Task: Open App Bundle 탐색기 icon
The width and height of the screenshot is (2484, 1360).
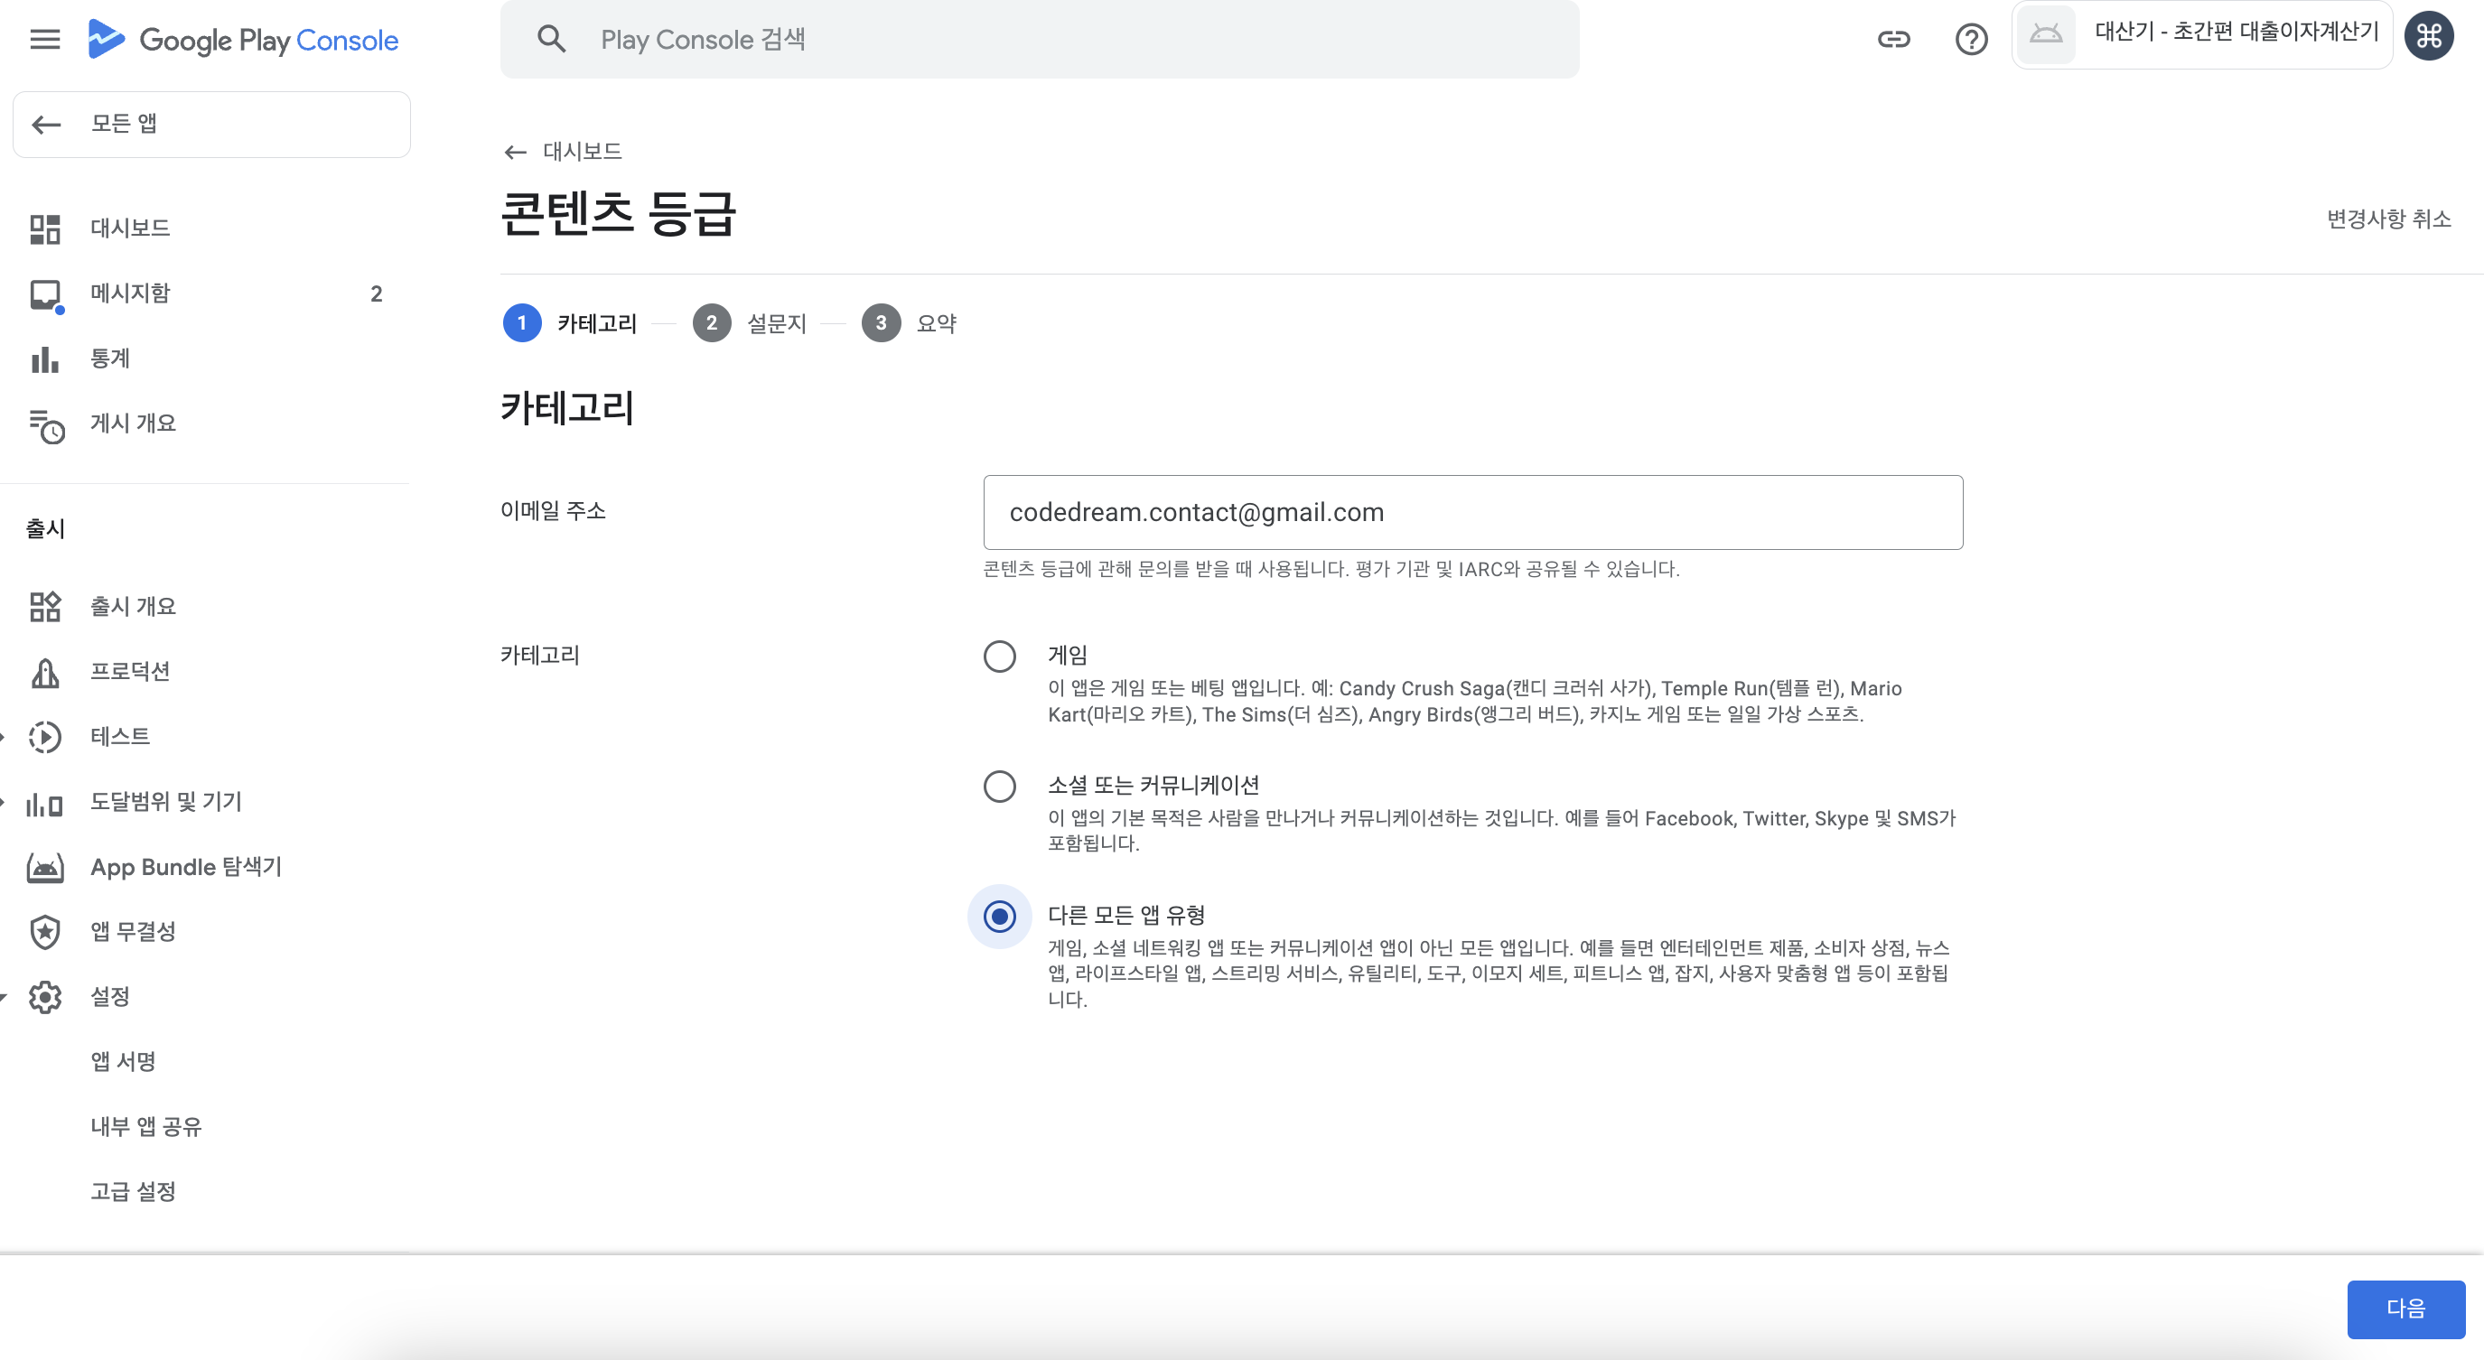Action: click(45, 868)
